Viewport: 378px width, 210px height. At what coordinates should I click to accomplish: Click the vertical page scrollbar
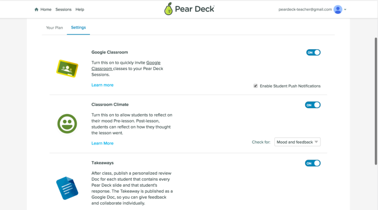pos(376,101)
